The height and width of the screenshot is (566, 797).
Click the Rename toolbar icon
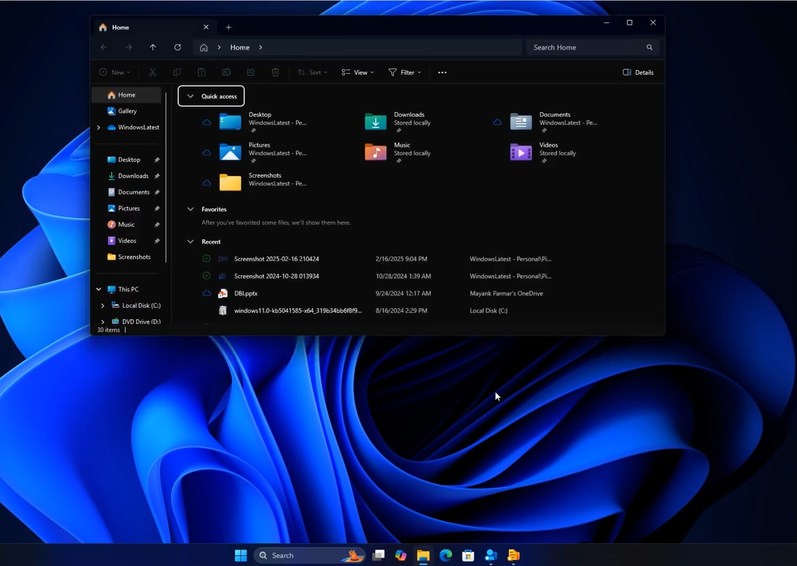point(226,72)
